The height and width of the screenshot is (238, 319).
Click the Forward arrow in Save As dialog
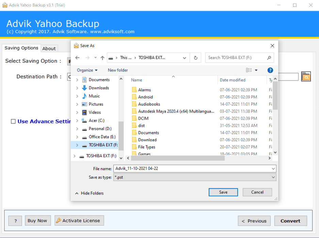click(87, 58)
